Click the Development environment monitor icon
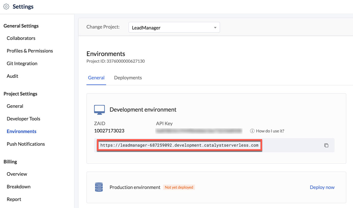The image size is (353, 208). (99, 110)
